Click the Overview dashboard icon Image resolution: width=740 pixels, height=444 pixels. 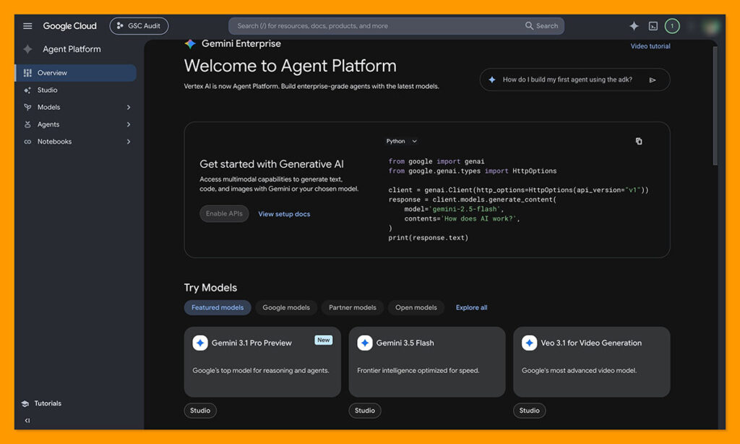point(27,73)
